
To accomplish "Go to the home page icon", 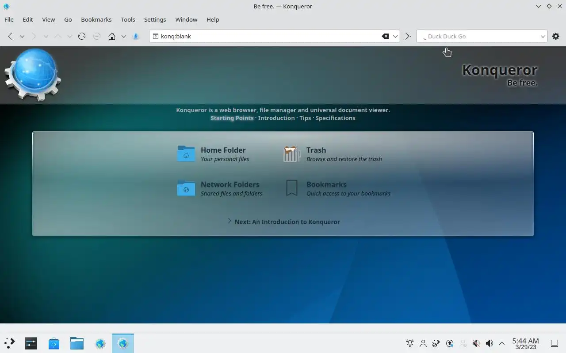I will (x=112, y=36).
